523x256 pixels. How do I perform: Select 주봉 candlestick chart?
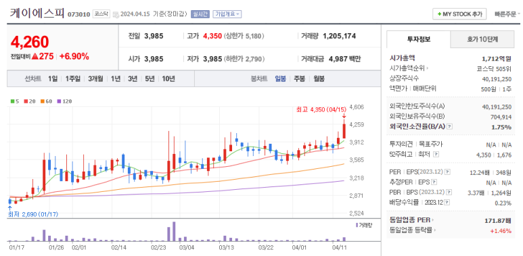299,79
